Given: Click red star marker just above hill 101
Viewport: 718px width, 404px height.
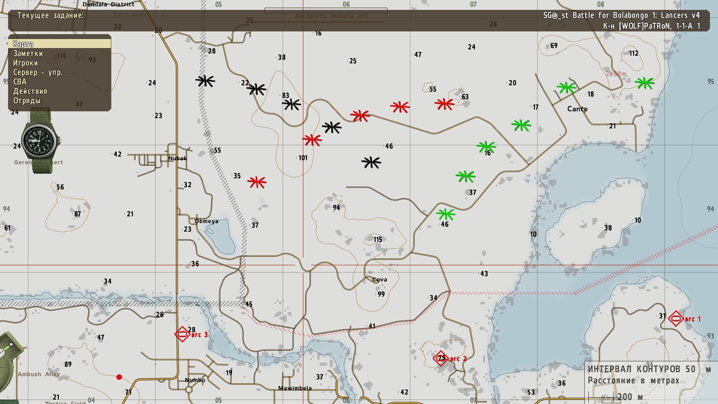Looking at the screenshot, I should [312, 140].
